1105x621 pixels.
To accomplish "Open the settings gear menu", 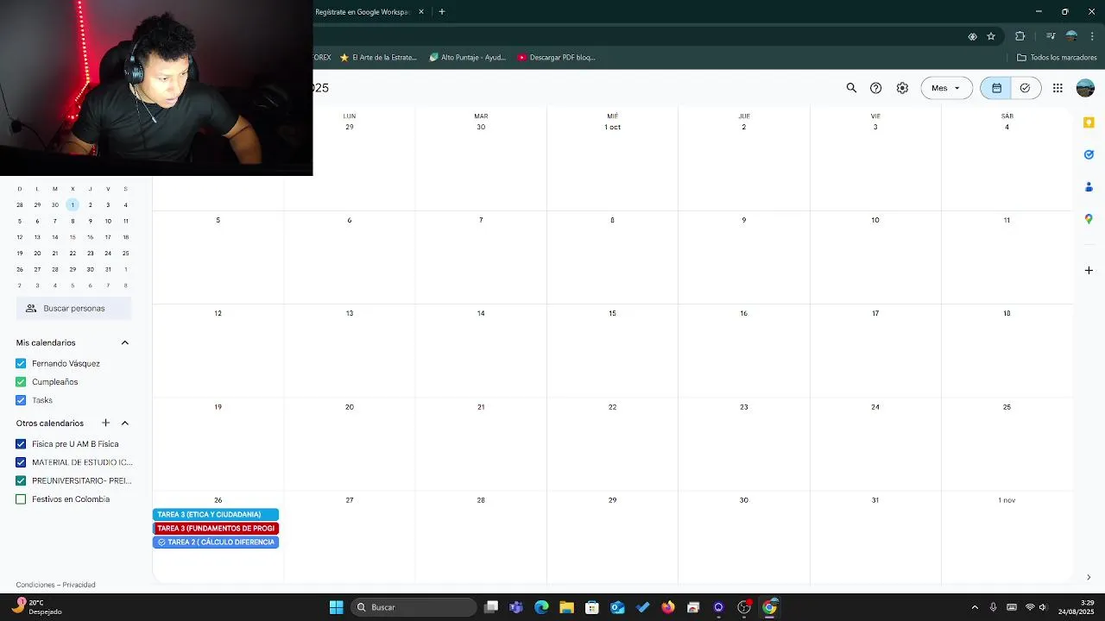I will click(x=902, y=88).
